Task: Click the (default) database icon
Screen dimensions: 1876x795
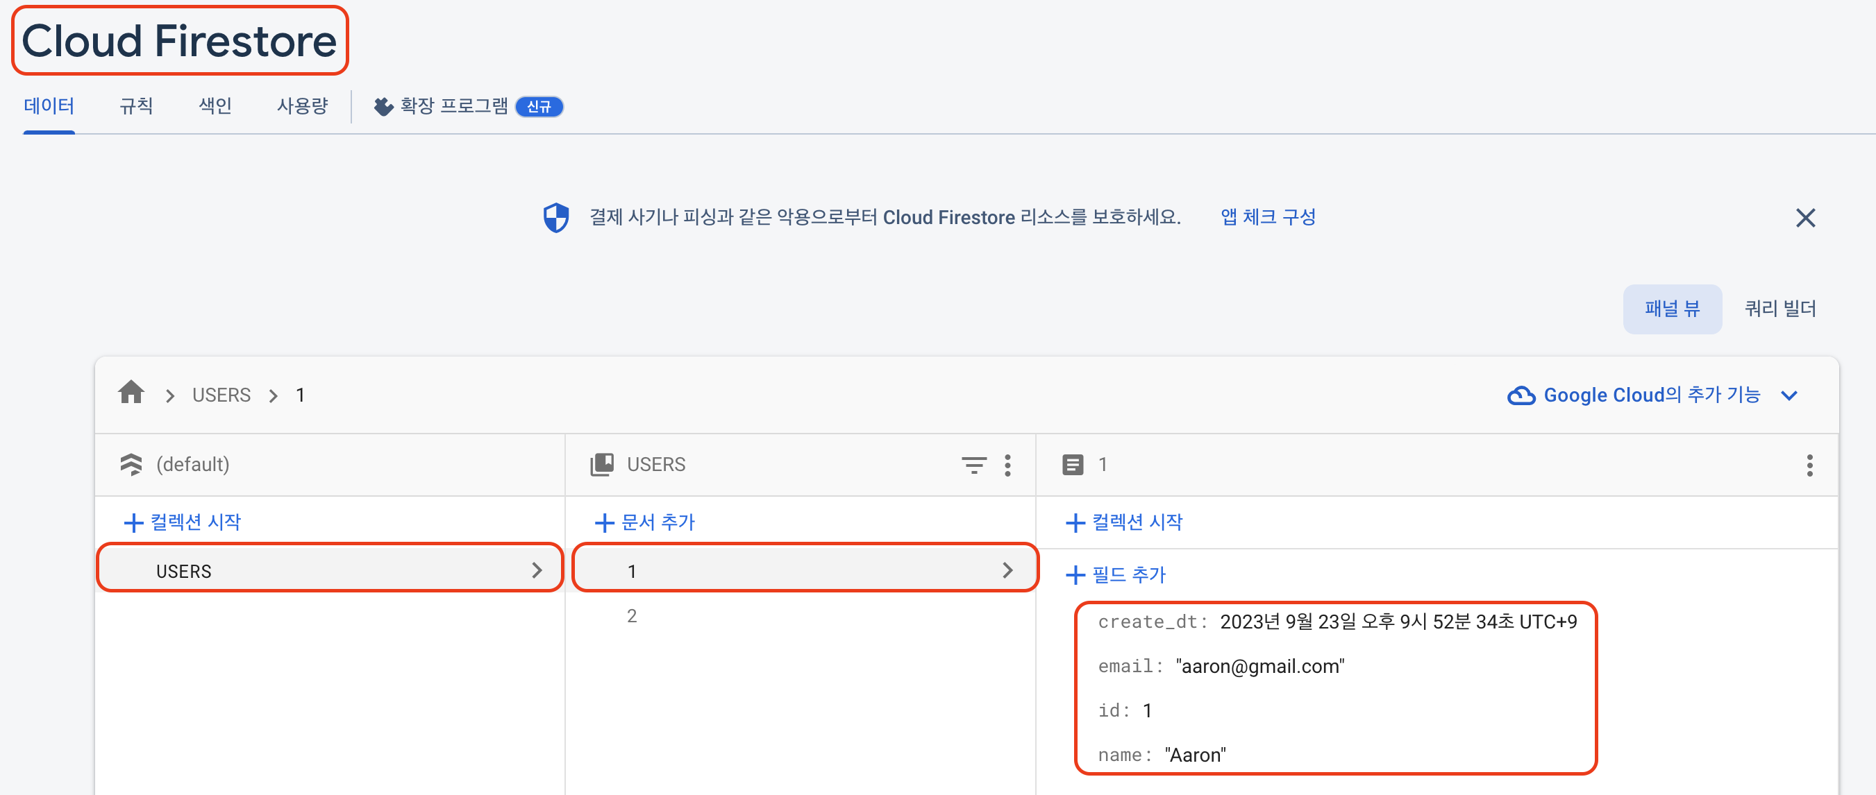Action: (131, 464)
